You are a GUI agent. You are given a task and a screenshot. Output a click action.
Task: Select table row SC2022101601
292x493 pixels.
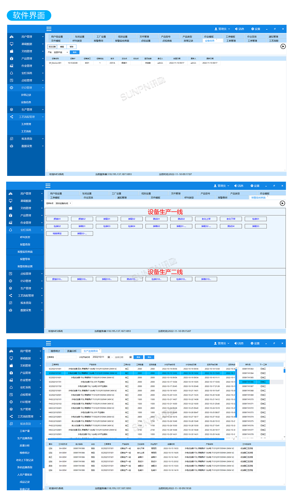(x=141, y=378)
